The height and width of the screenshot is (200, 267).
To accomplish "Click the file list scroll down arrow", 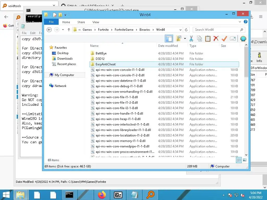I will coord(246,155).
